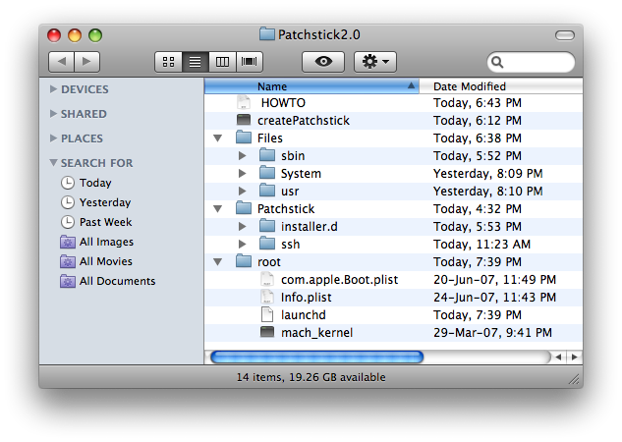
Task: Go back using the left arrow
Action: (61, 62)
